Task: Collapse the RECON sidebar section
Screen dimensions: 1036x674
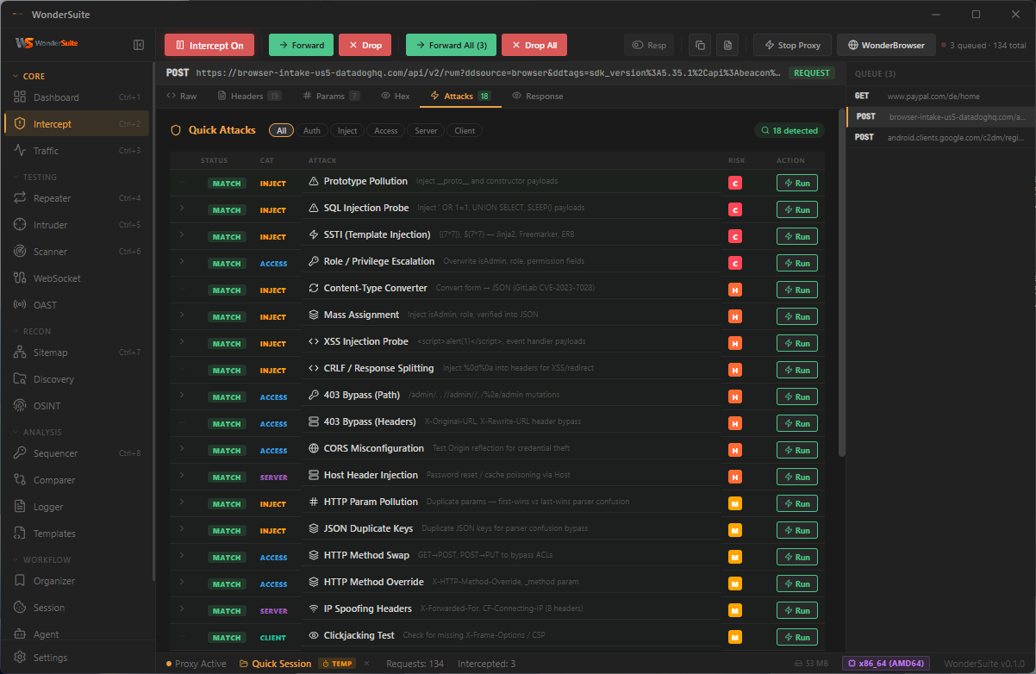Action: (x=31, y=331)
